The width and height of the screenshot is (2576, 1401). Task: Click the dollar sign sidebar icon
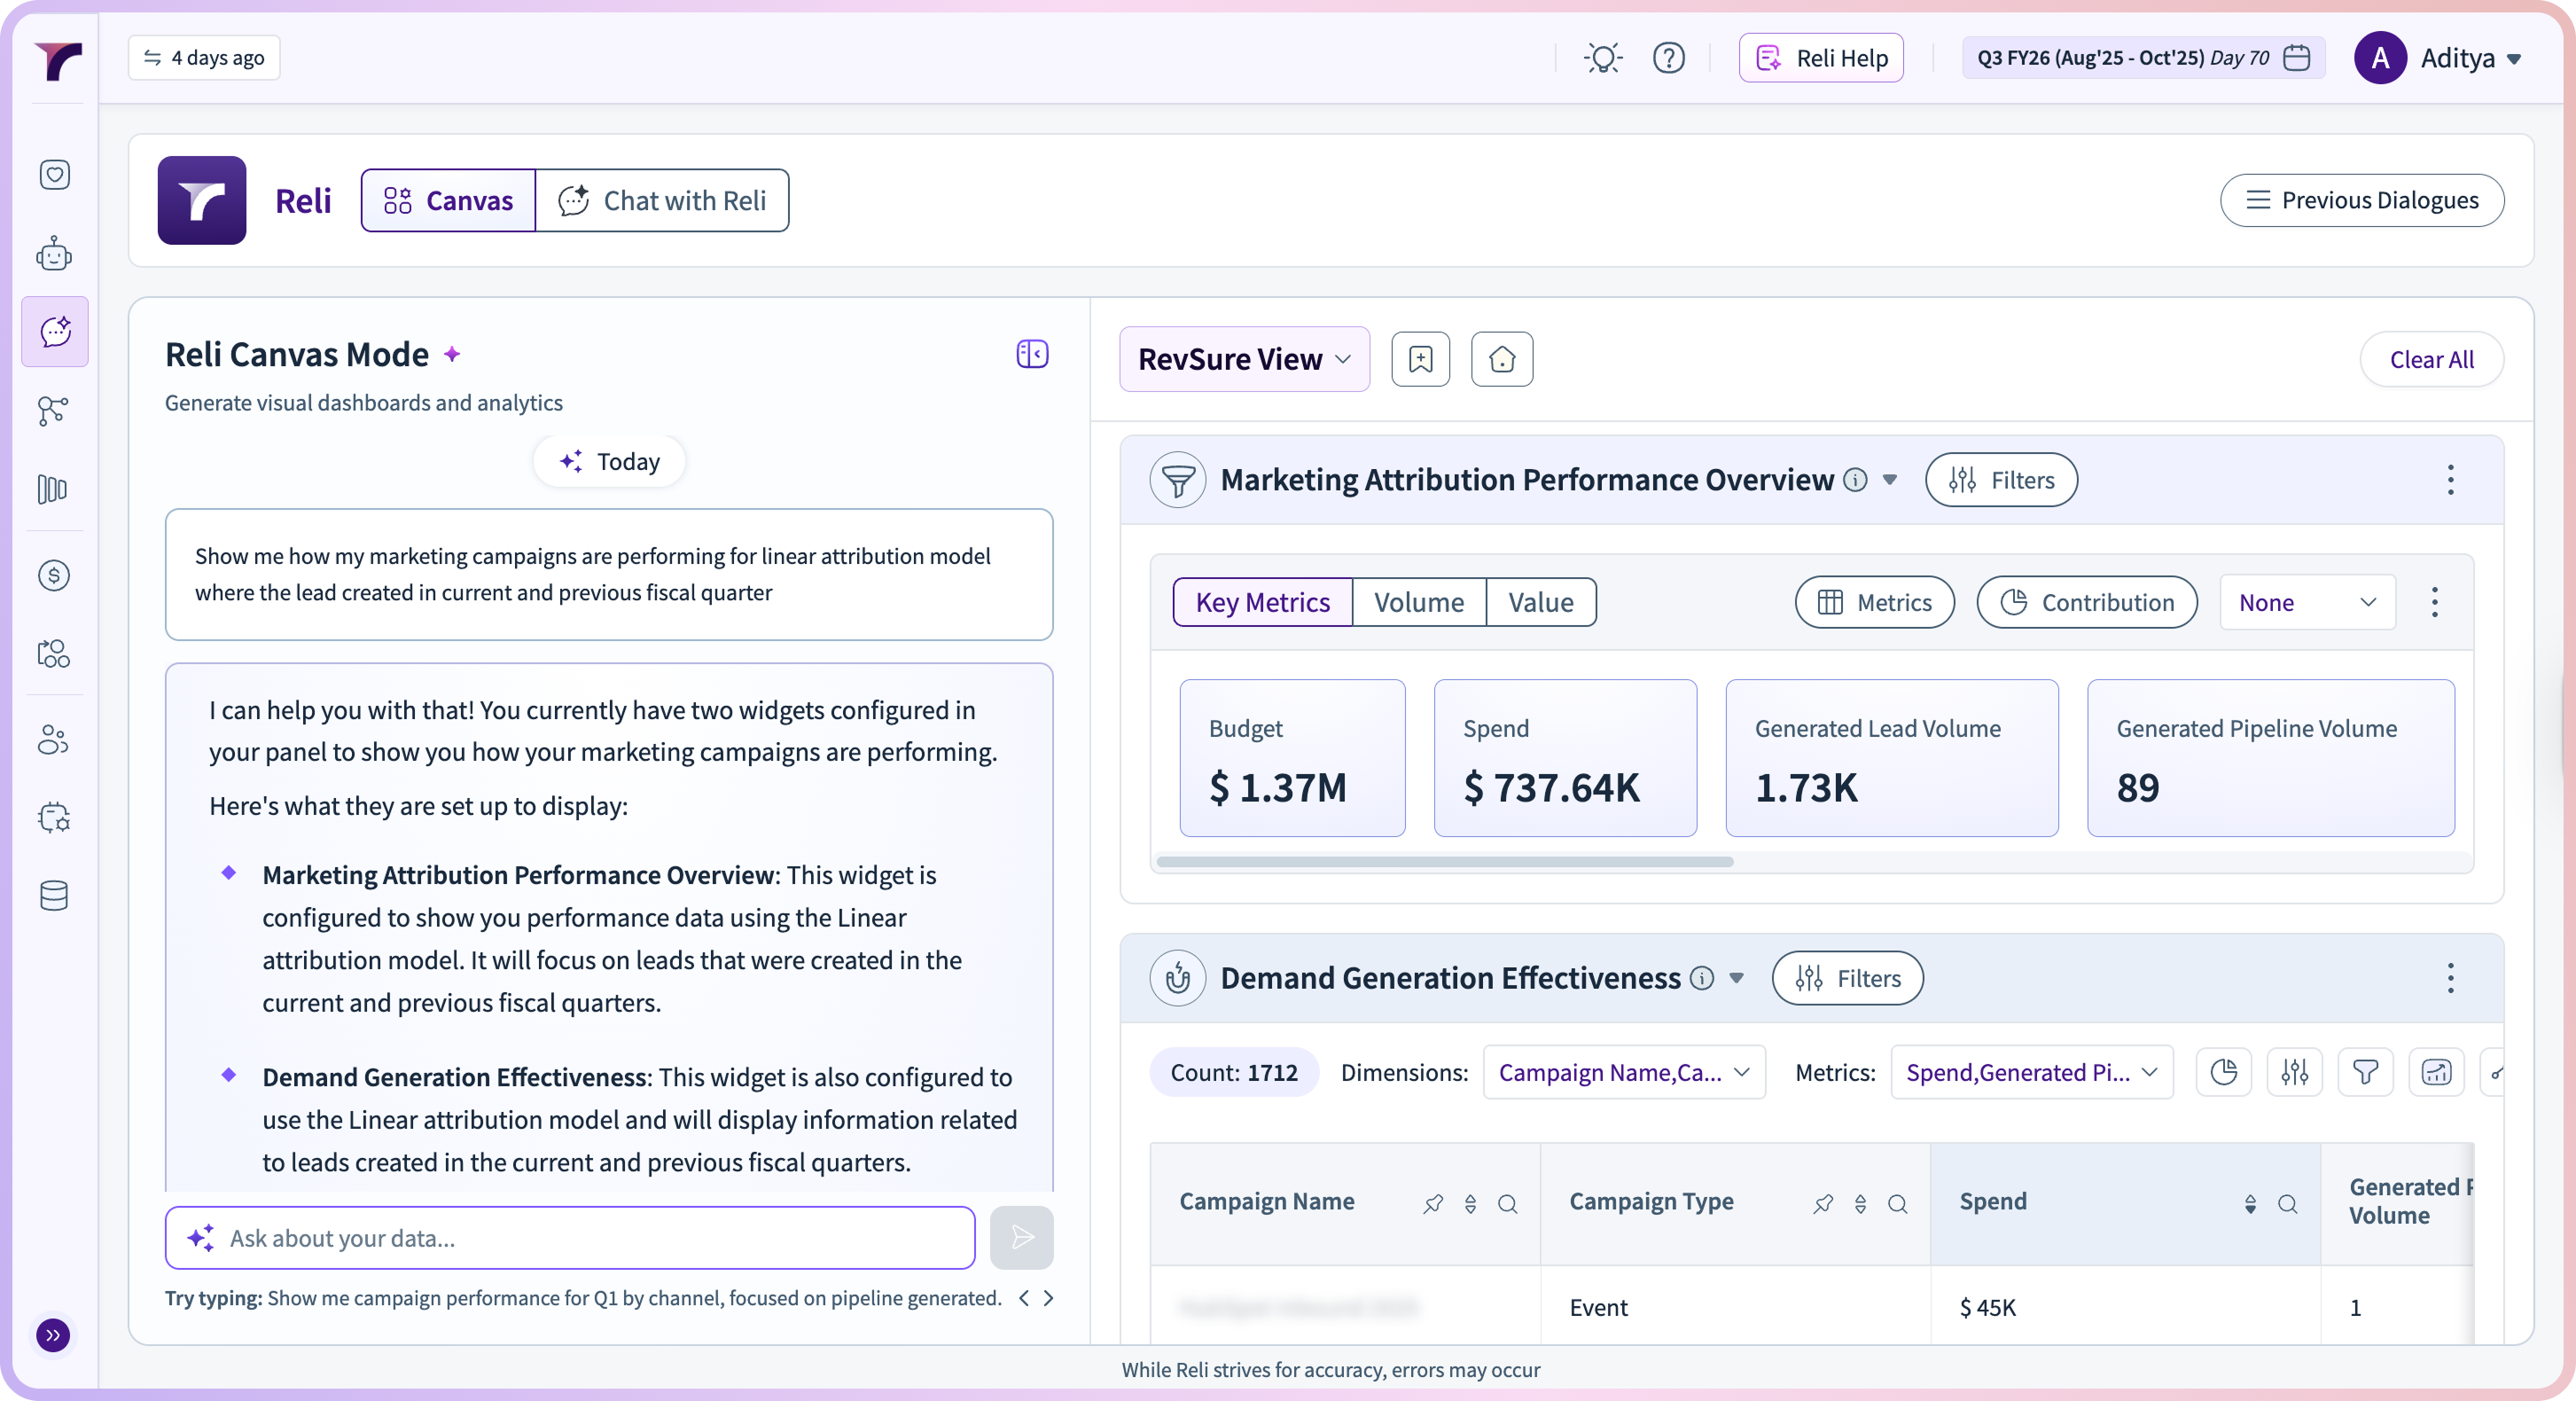54,575
